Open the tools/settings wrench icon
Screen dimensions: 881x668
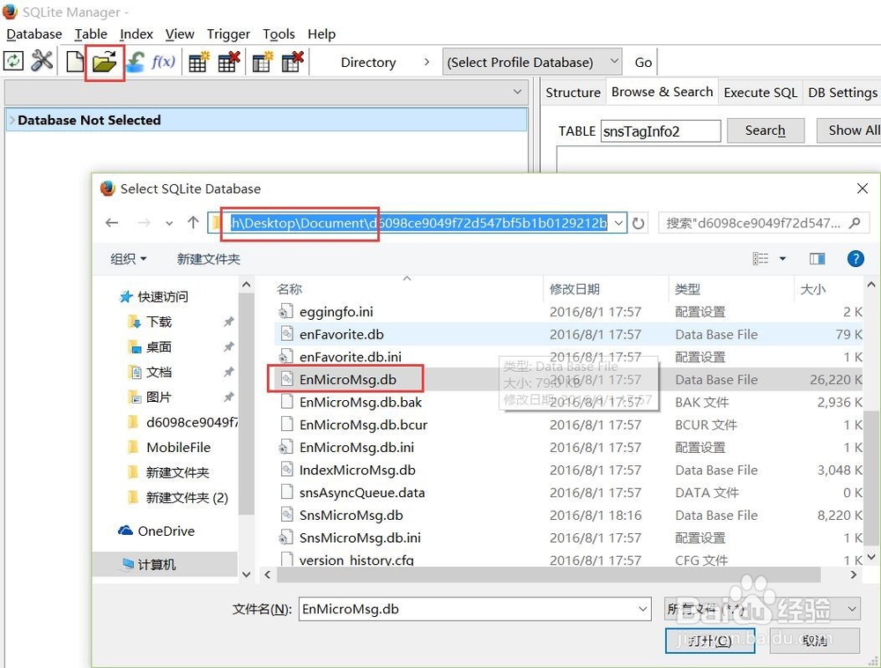(42, 61)
